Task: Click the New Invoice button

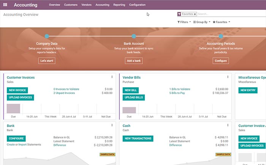Action: tap(17, 90)
